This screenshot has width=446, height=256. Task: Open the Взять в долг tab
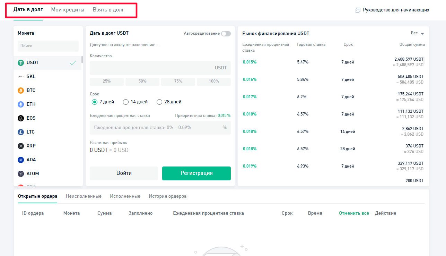tap(108, 10)
